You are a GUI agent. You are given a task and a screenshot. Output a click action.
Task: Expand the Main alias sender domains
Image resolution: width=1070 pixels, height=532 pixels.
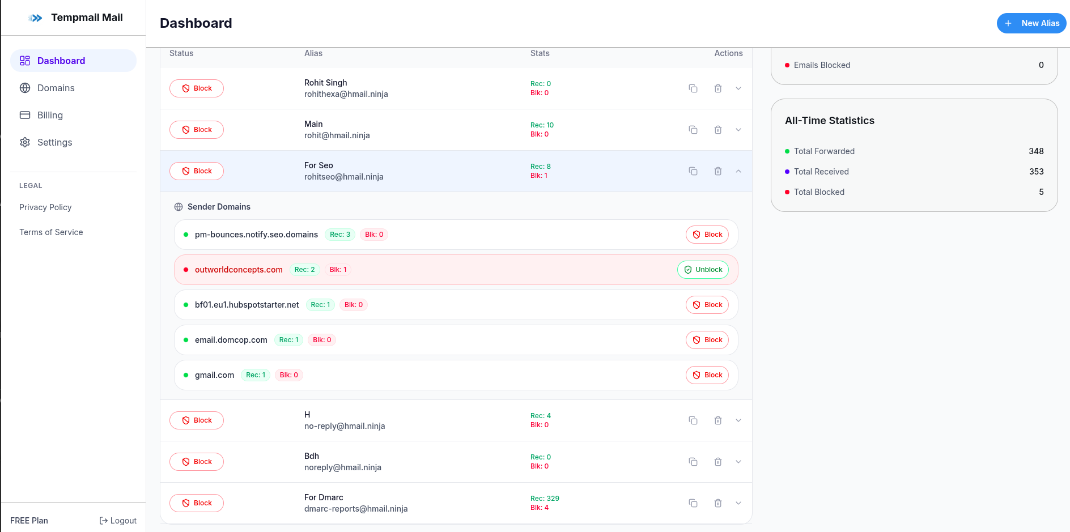[738, 130]
